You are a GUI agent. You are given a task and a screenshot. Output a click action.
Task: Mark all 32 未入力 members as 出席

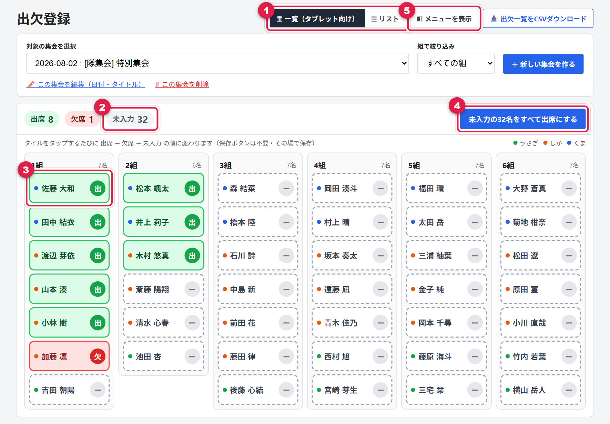point(523,119)
